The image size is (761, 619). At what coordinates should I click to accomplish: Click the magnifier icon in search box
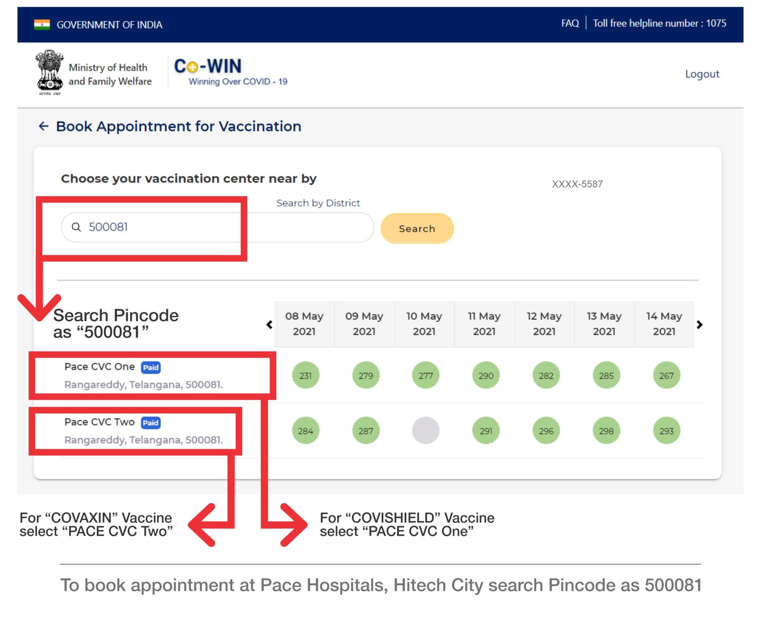76,227
